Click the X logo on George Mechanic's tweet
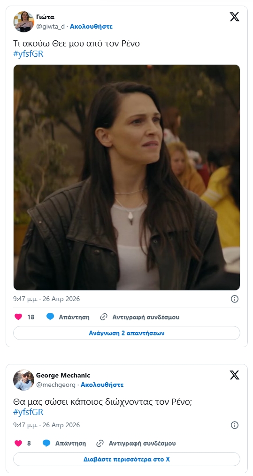253x476 pixels. point(235,375)
